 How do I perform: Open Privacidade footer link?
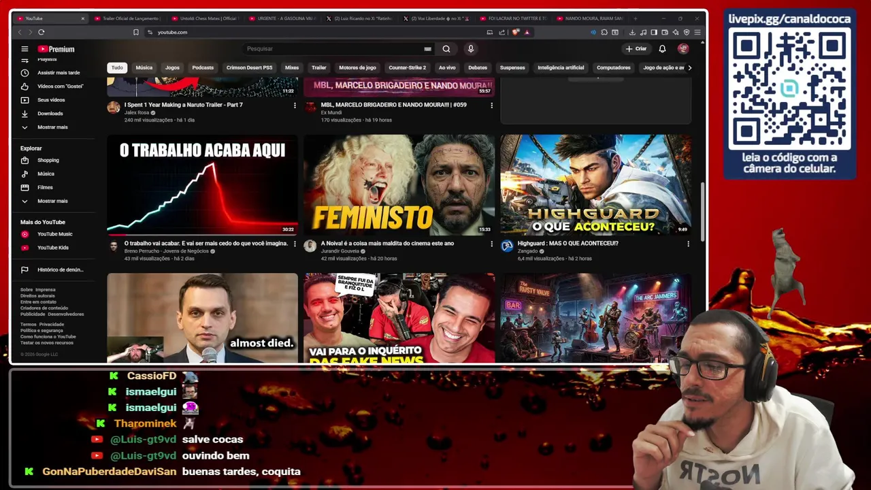click(52, 325)
